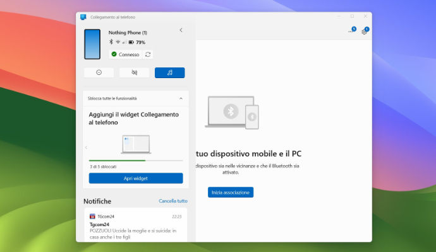Click the Collegamento al telefono app icon in the title bar
Image resolution: width=436 pixels, height=252 pixels.
point(83,17)
